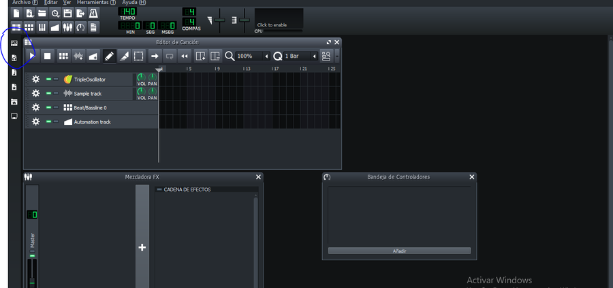Save the current project with the floppy icon
613x288 pixels.
[67, 14]
